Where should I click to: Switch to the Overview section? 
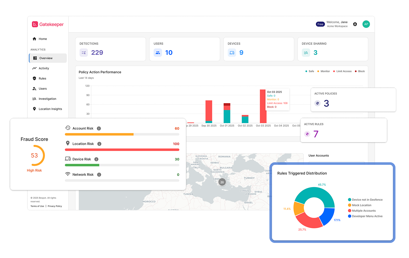pyautogui.click(x=46, y=58)
